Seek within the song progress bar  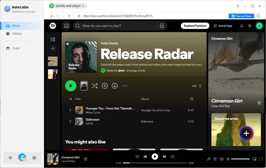point(155,163)
